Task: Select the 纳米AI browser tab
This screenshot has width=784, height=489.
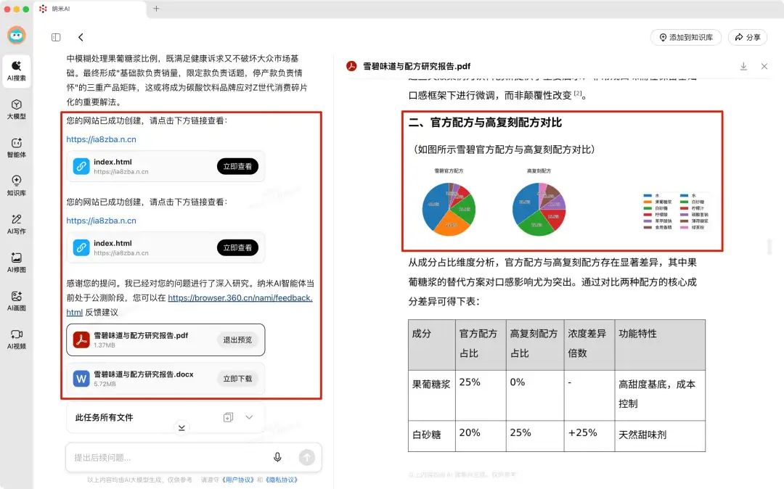Action: [90, 9]
